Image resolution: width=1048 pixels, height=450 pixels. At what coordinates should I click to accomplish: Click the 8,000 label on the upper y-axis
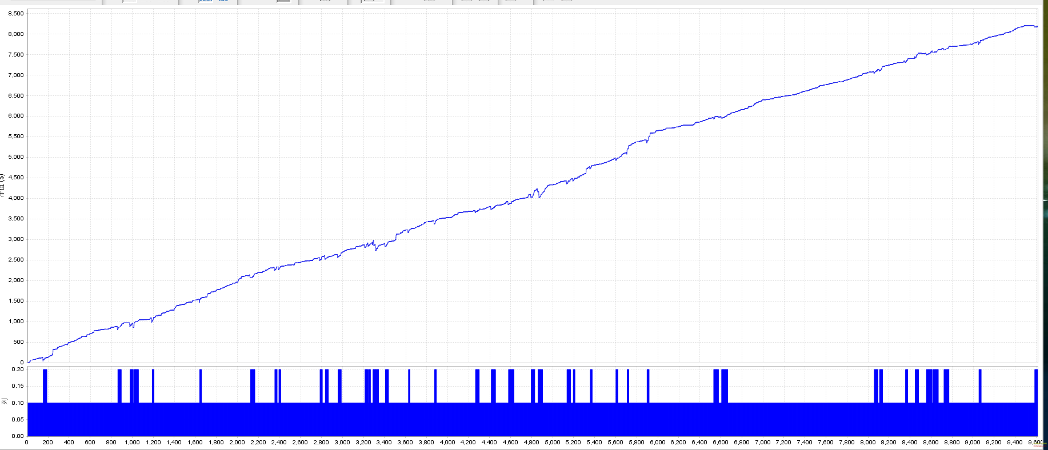(x=16, y=34)
